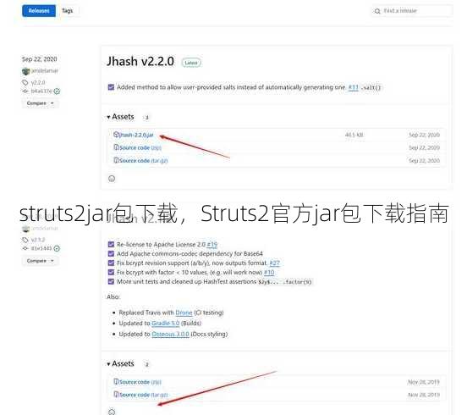Open the Compare dropdown for v2.2.0

coord(41,103)
